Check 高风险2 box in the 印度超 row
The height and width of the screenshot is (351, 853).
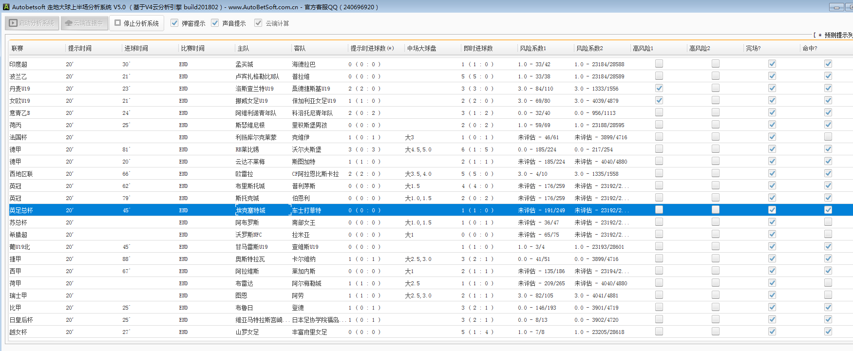coord(716,63)
